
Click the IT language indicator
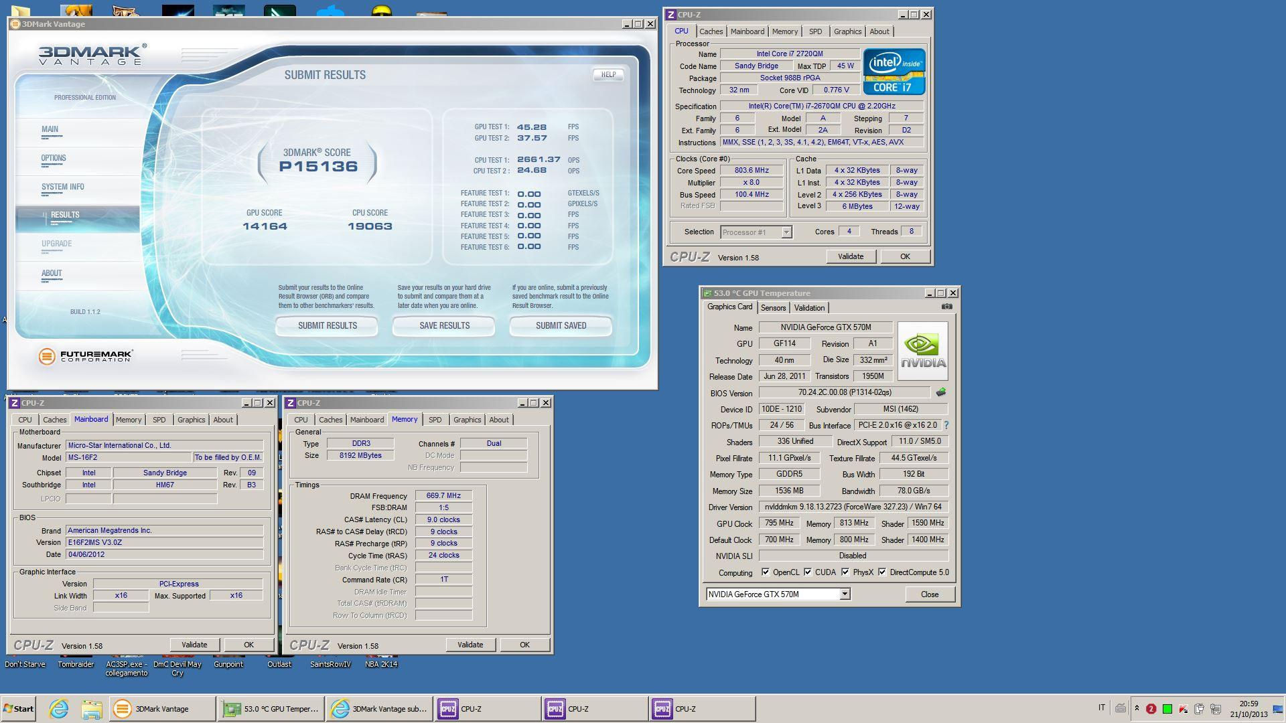click(x=1102, y=708)
